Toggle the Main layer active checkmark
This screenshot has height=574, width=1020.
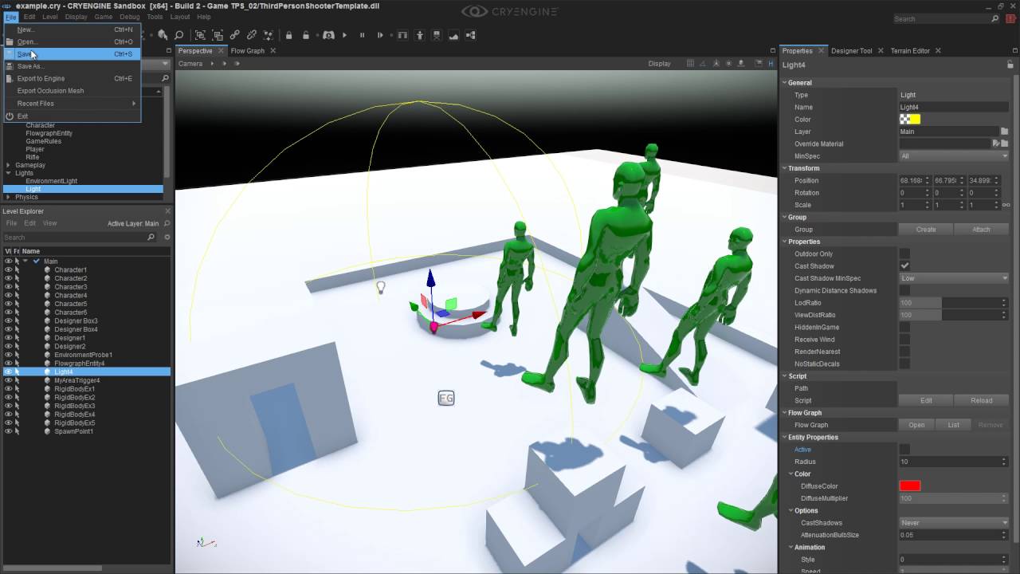[37, 261]
